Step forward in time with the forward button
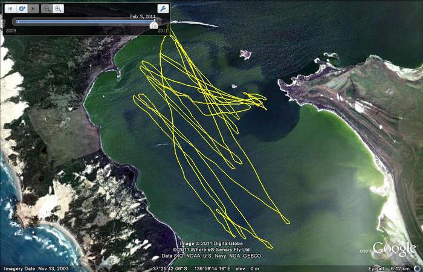Viewport: 423px width, 272px height. pyautogui.click(x=33, y=8)
